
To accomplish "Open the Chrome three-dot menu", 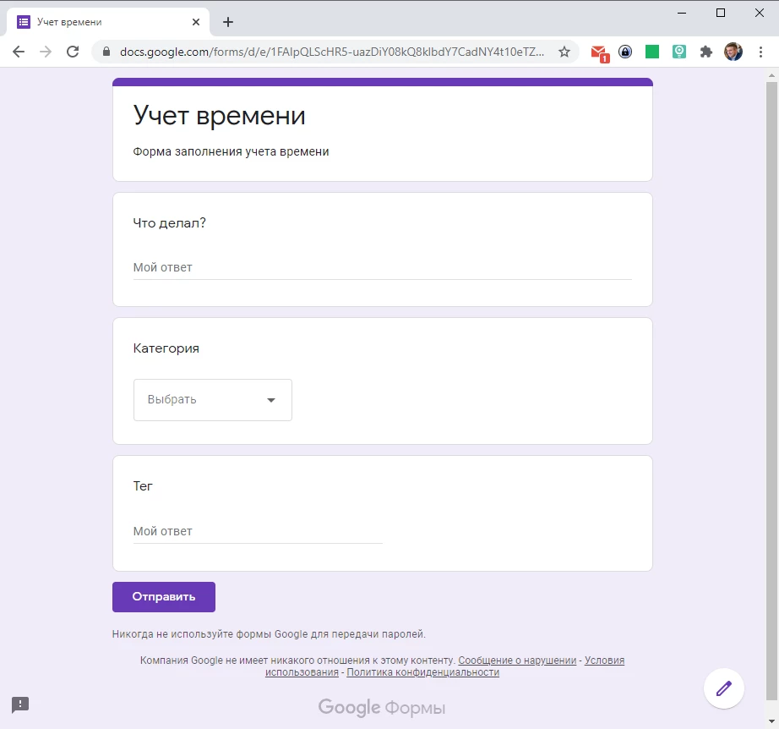I will 760,52.
